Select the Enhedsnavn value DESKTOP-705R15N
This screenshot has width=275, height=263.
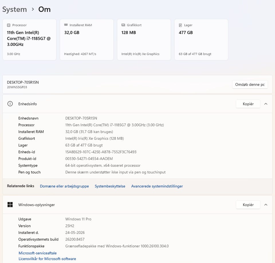81,118
